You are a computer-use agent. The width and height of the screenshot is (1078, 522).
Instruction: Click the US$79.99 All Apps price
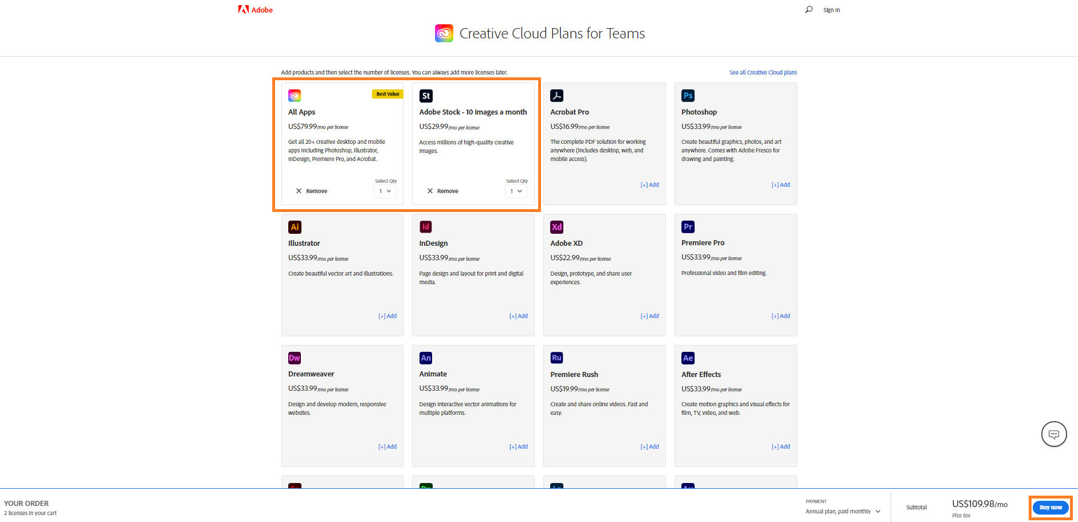303,127
